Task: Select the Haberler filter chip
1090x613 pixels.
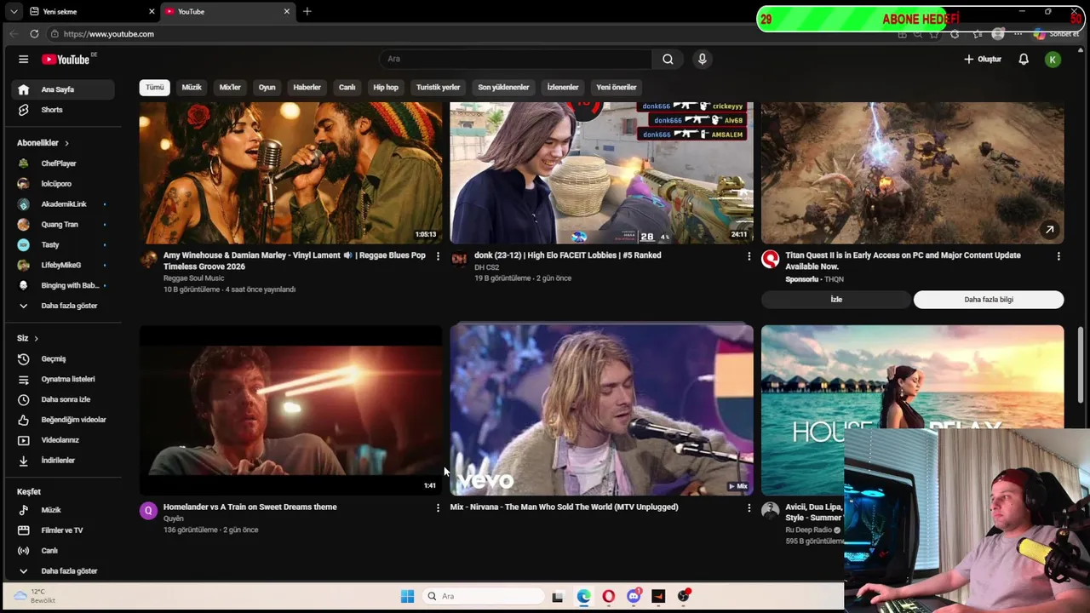Action: [307, 87]
